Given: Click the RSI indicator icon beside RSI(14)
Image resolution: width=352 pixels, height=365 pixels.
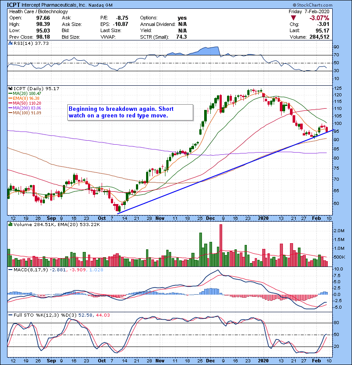Looking at the screenshot, I should [10, 43].
